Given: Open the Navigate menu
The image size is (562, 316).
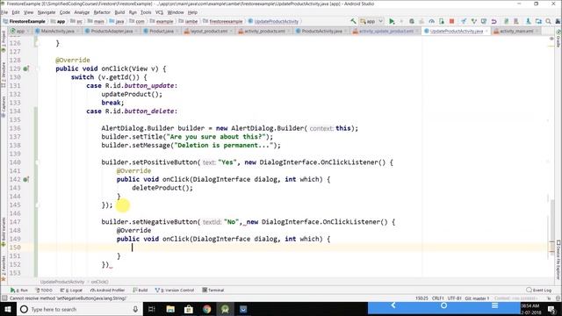Looking at the screenshot, I should pyautogui.click(x=47, y=12).
